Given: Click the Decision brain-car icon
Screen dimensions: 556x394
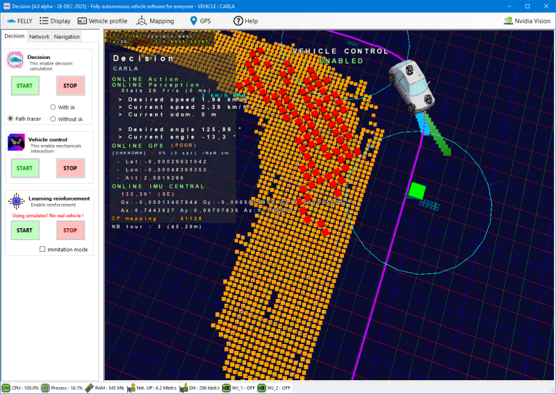Looking at the screenshot, I should coord(16,61).
